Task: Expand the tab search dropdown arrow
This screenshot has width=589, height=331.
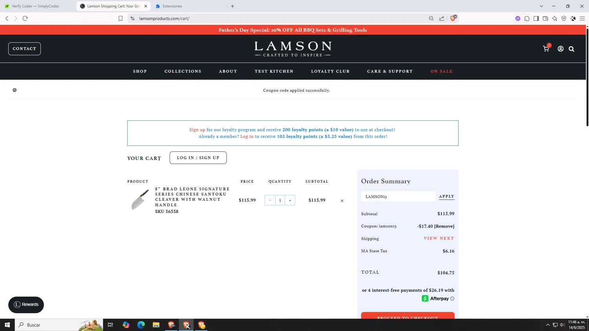Action: pos(541,6)
